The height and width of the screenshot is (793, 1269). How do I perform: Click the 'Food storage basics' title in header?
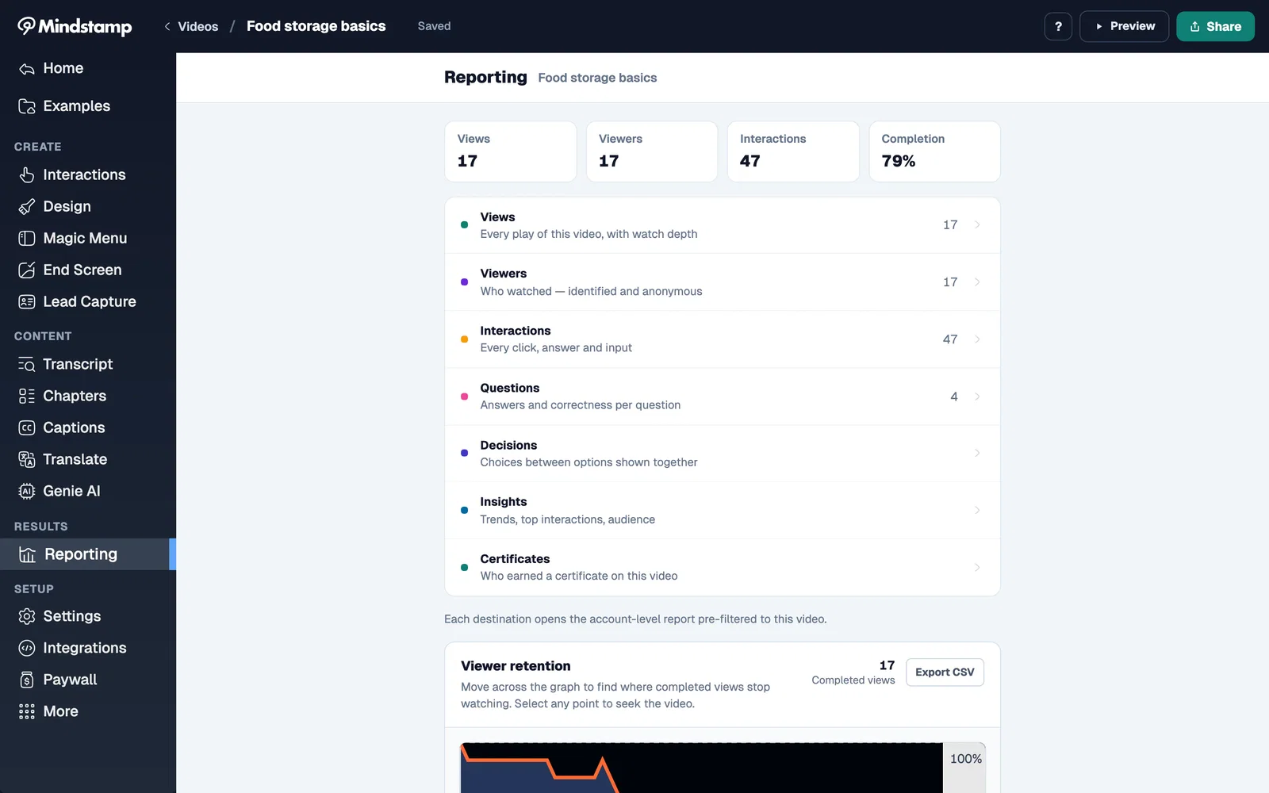tap(316, 26)
